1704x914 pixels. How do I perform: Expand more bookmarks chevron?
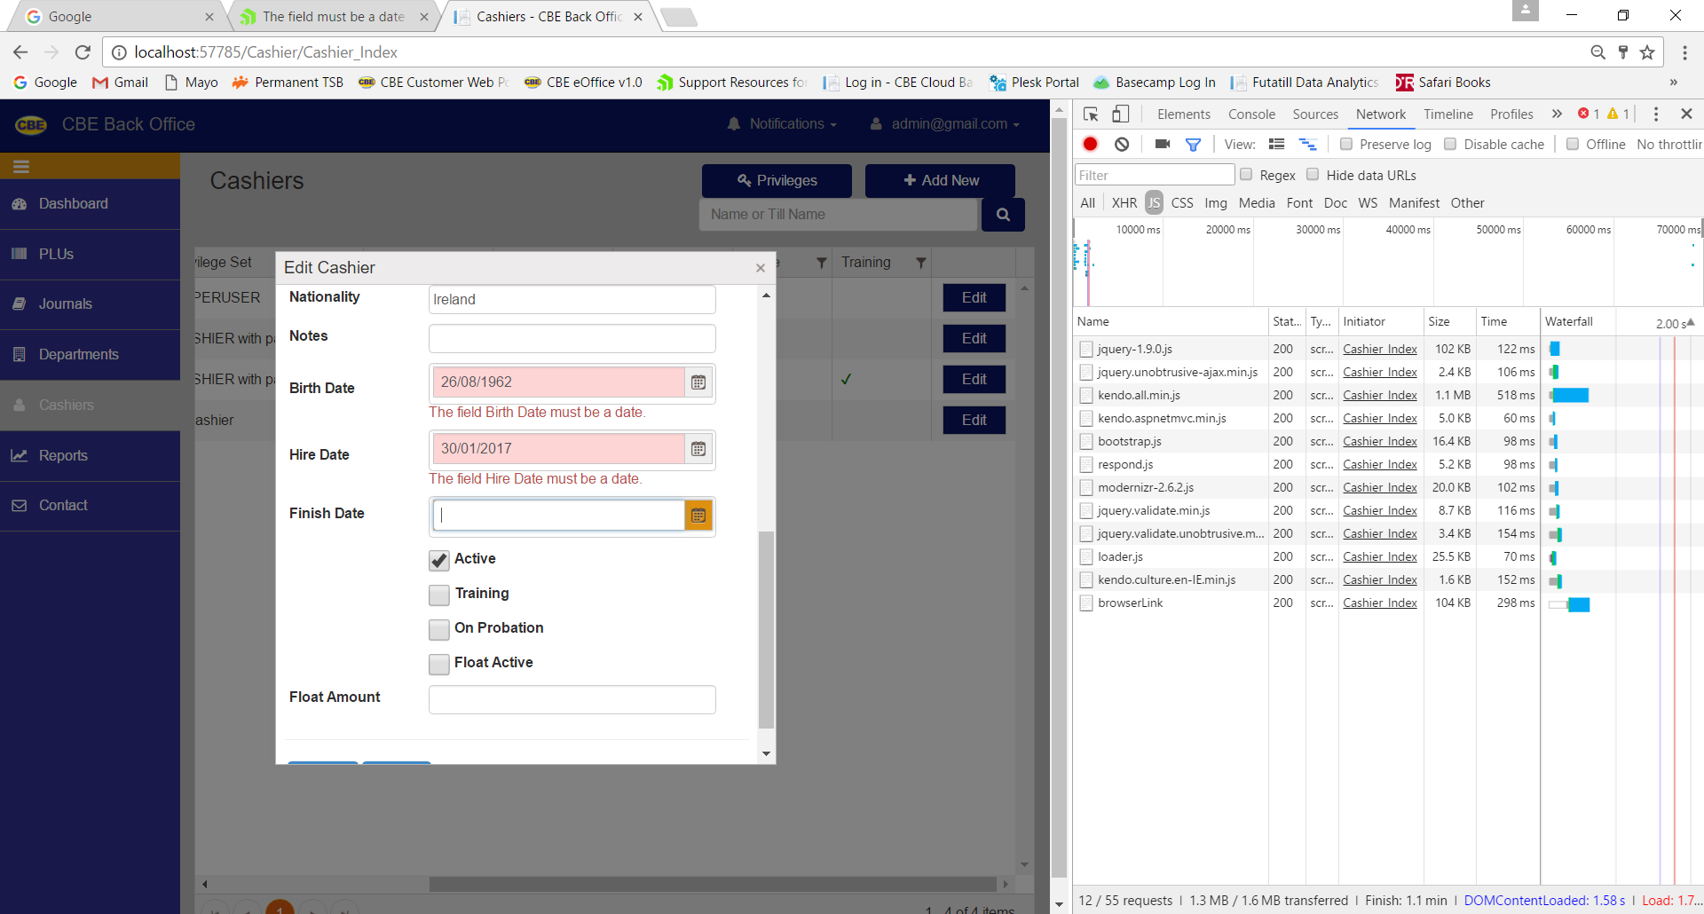pyautogui.click(x=1674, y=83)
